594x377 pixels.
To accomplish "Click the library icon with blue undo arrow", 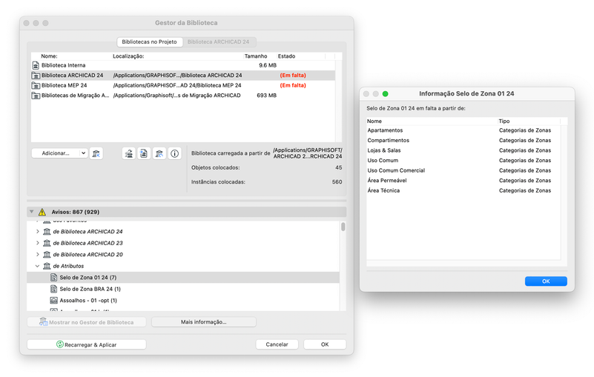I will click(159, 153).
